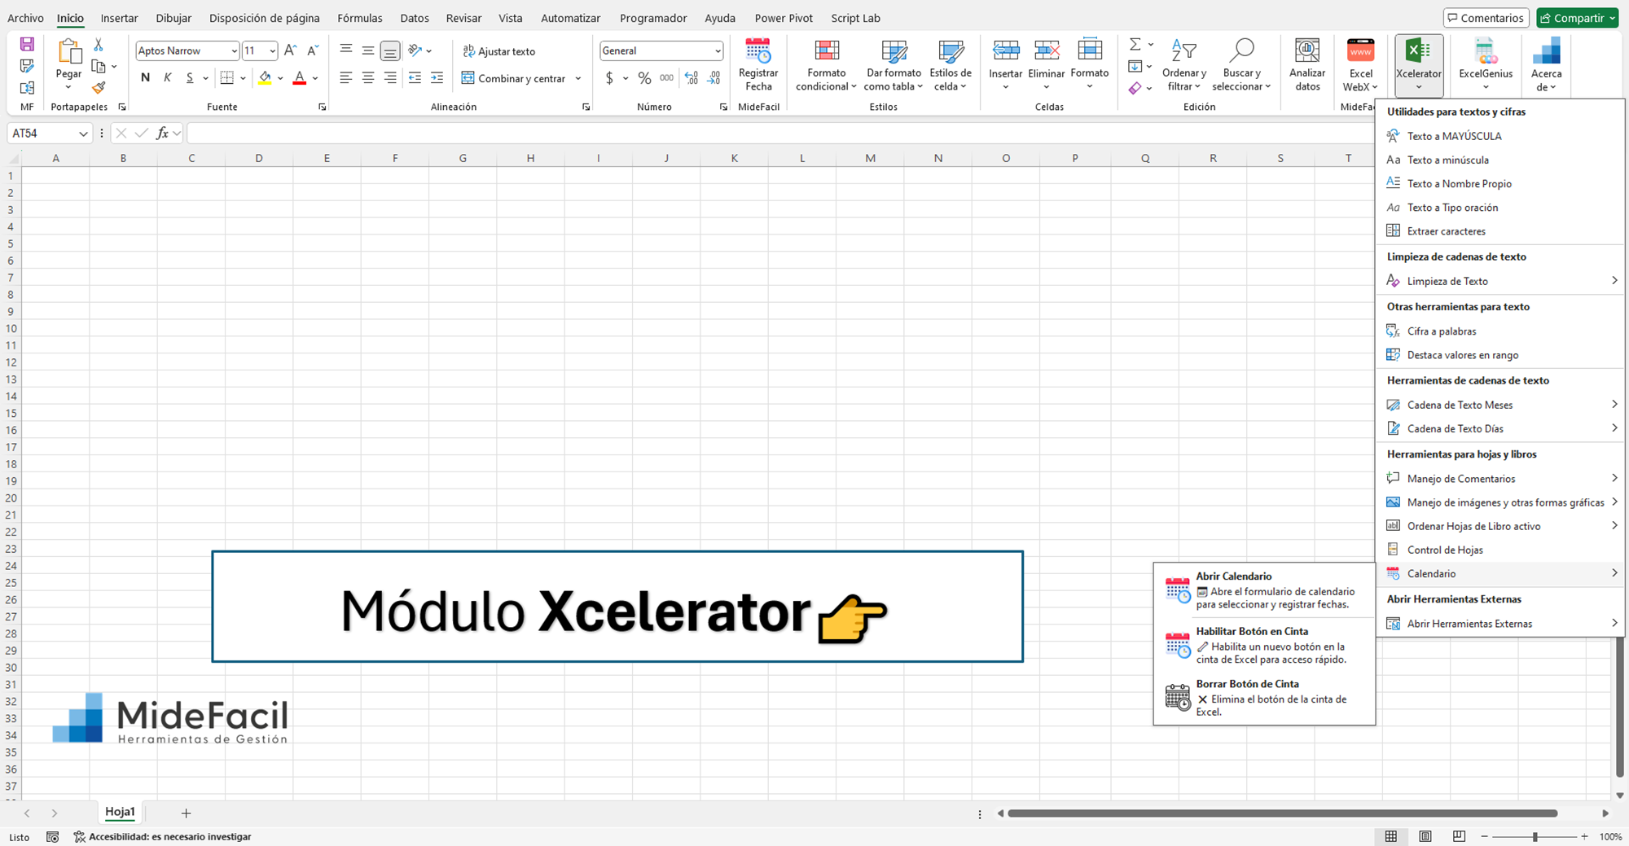Image resolution: width=1629 pixels, height=846 pixels.
Task: Click the Pegar clipboard icon
Action: tap(69, 52)
